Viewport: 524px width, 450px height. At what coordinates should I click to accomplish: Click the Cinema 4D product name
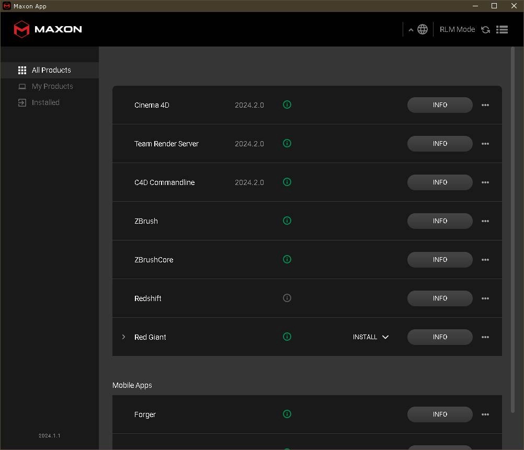click(x=152, y=105)
